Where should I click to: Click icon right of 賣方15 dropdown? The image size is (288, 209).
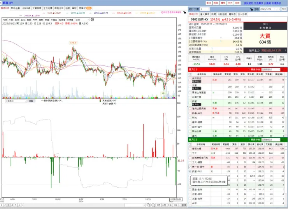[x=282, y=140]
